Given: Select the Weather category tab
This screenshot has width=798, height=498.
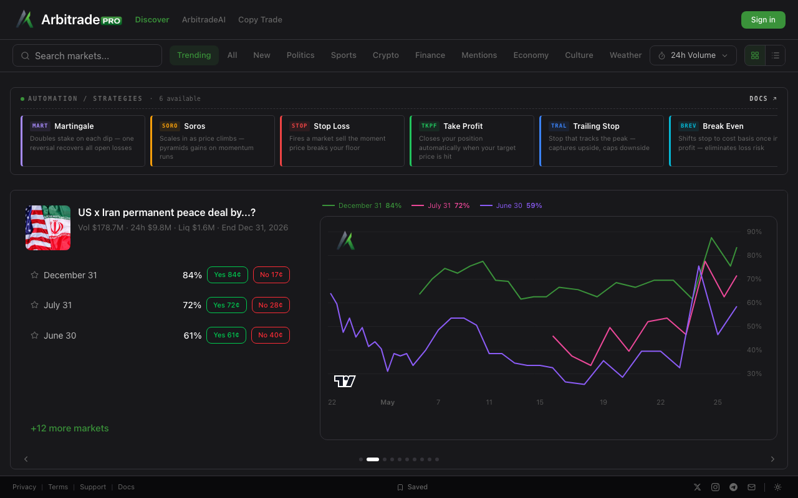Looking at the screenshot, I should pyautogui.click(x=625, y=55).
